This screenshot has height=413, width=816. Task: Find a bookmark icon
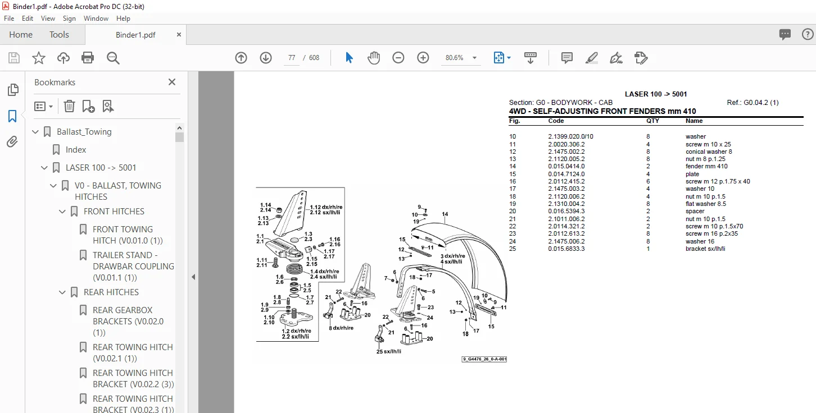pos(108,106)
